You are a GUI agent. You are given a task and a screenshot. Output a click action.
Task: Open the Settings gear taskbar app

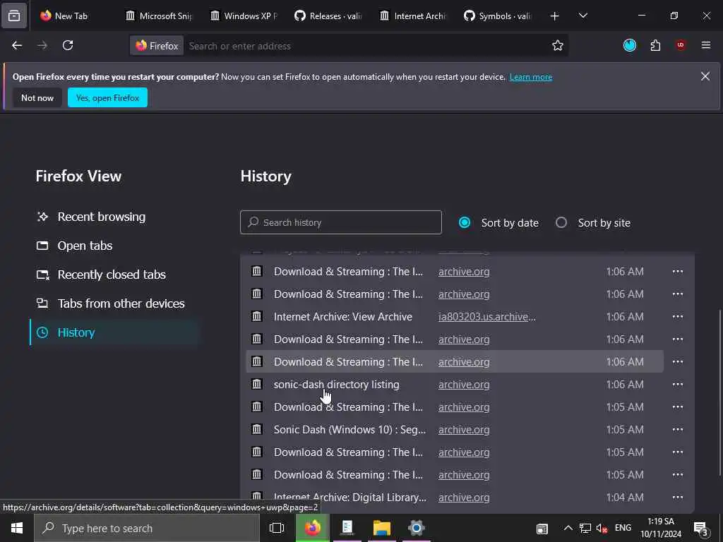(x=417, y=528)
